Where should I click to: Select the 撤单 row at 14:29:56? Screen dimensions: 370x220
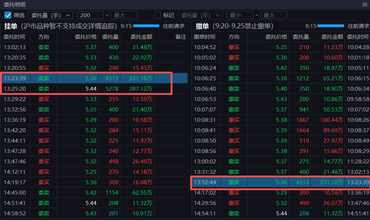point(281,203)
